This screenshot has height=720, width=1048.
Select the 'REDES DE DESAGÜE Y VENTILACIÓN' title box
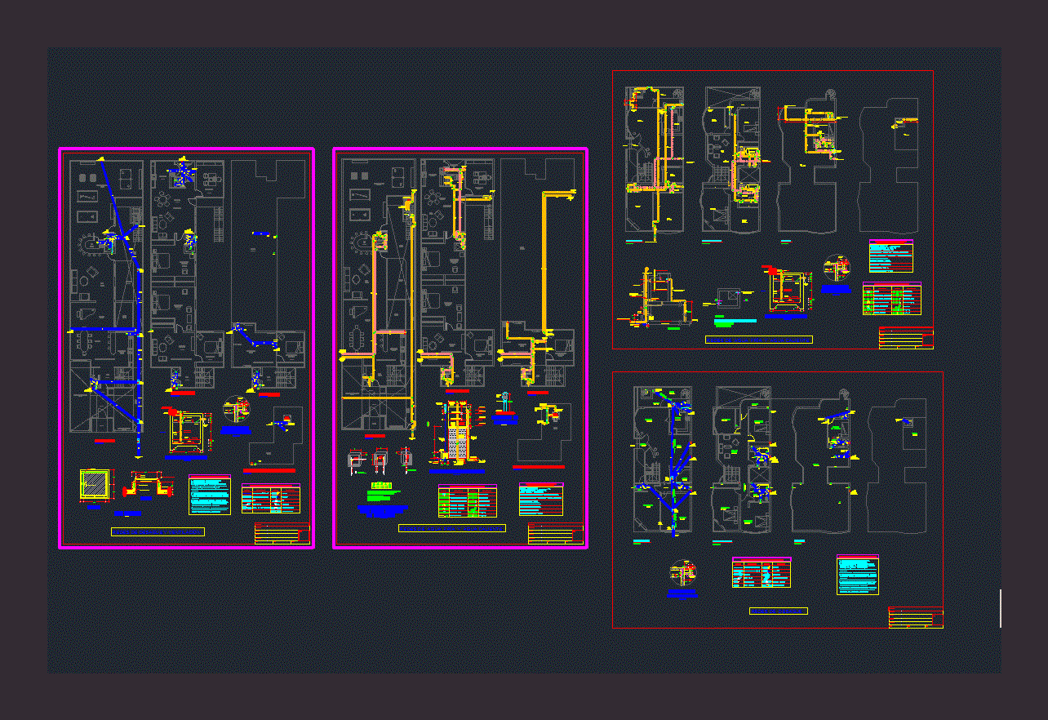tap(158, 531)
